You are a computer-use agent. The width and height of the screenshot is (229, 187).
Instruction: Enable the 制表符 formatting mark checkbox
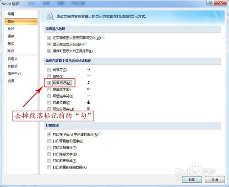(x=49, y=70)
